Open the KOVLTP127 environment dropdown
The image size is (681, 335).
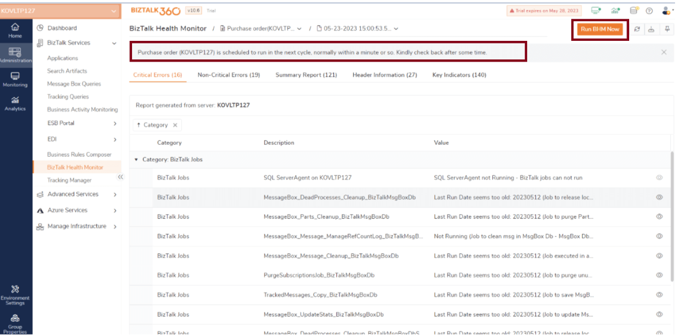60,10
